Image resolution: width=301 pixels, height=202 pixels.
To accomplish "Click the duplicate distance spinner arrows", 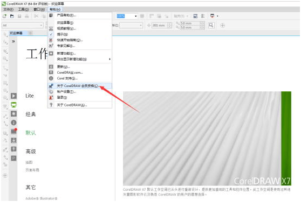I will 202,25.
